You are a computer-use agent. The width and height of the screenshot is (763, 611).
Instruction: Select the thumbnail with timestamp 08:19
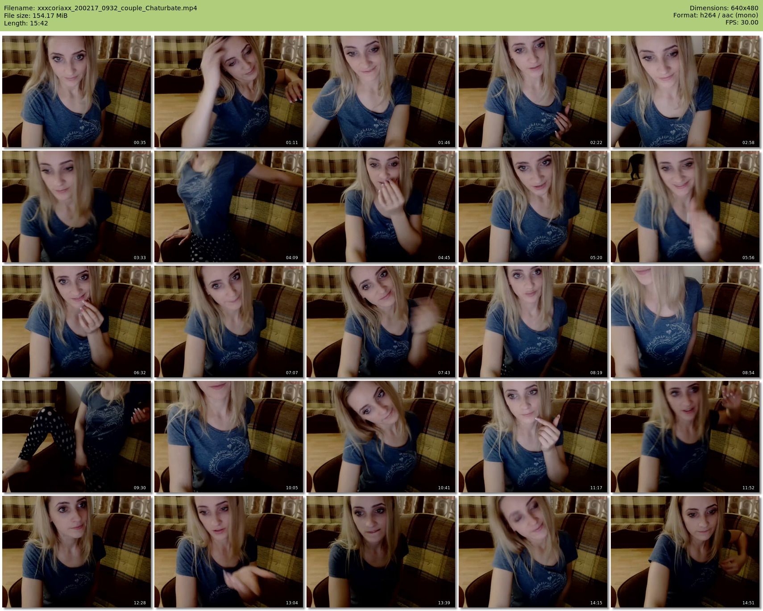click(533, 322)
